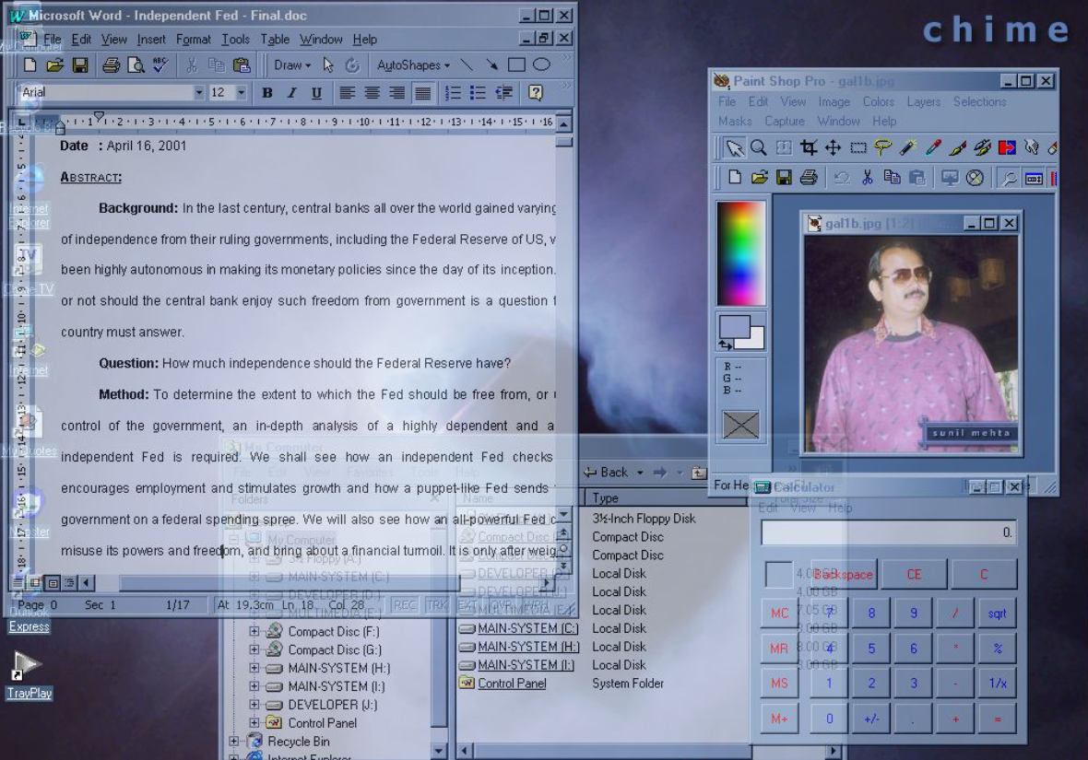Open the Layers menu in Paint Shop Pro

pos(924,102)
